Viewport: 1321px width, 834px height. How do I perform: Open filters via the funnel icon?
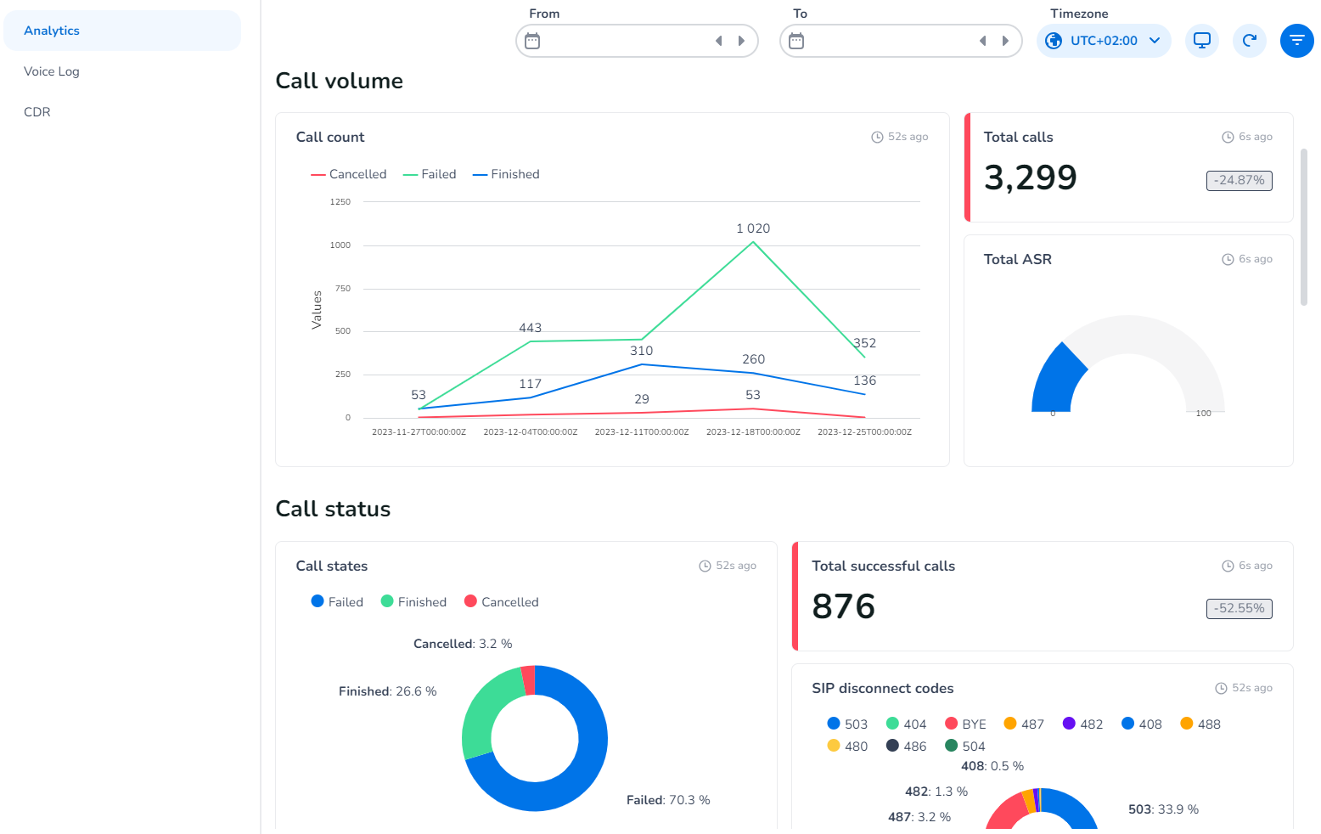point(1296,40)
